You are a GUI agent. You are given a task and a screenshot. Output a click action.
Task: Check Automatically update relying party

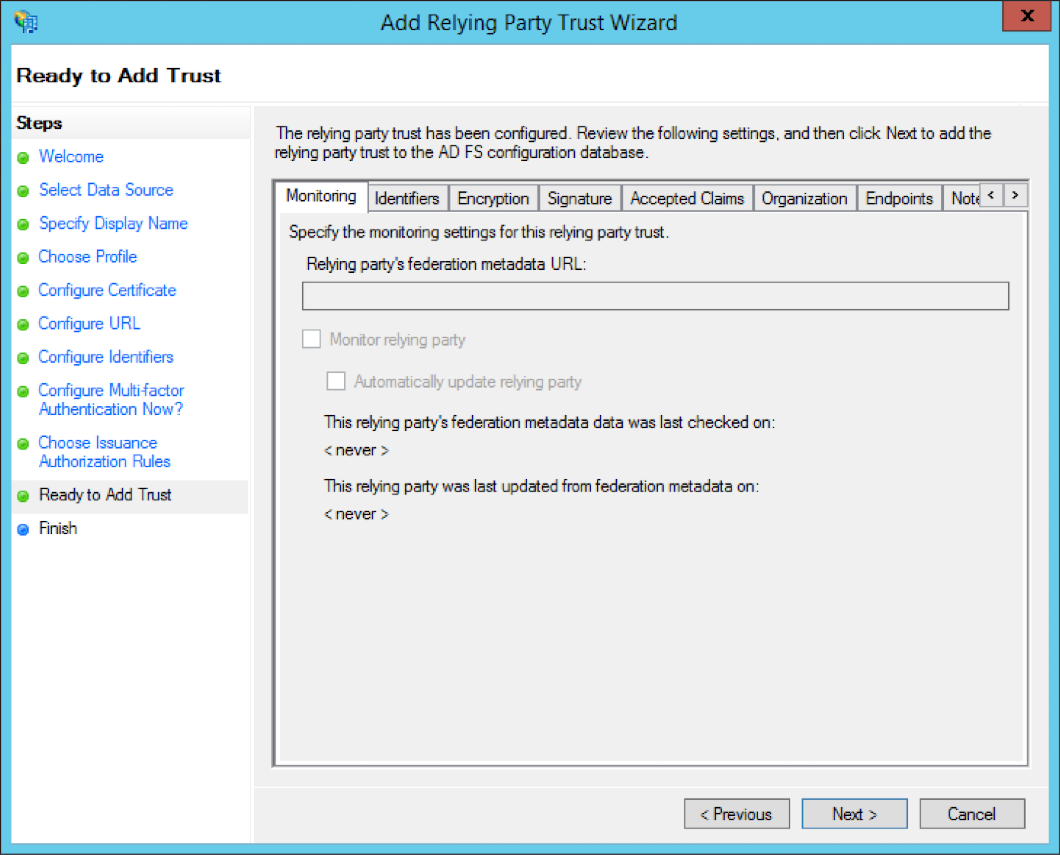(x=335, y=381)
